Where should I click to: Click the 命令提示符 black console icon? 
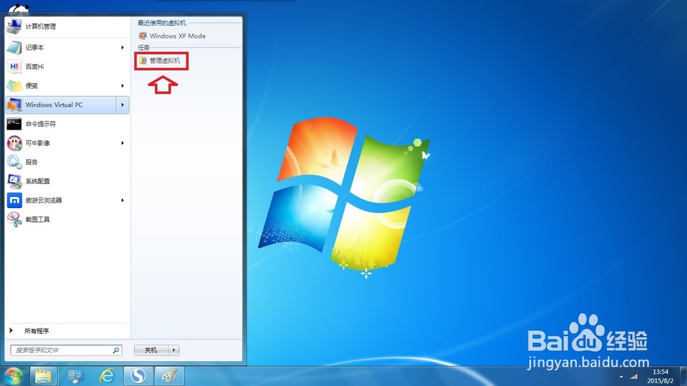tap(14, 124)
